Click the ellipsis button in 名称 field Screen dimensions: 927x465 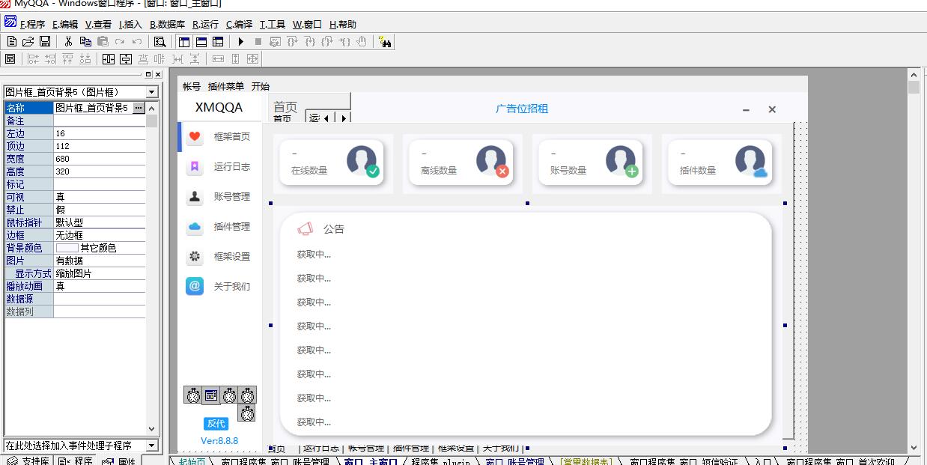[x=138, y=109]
